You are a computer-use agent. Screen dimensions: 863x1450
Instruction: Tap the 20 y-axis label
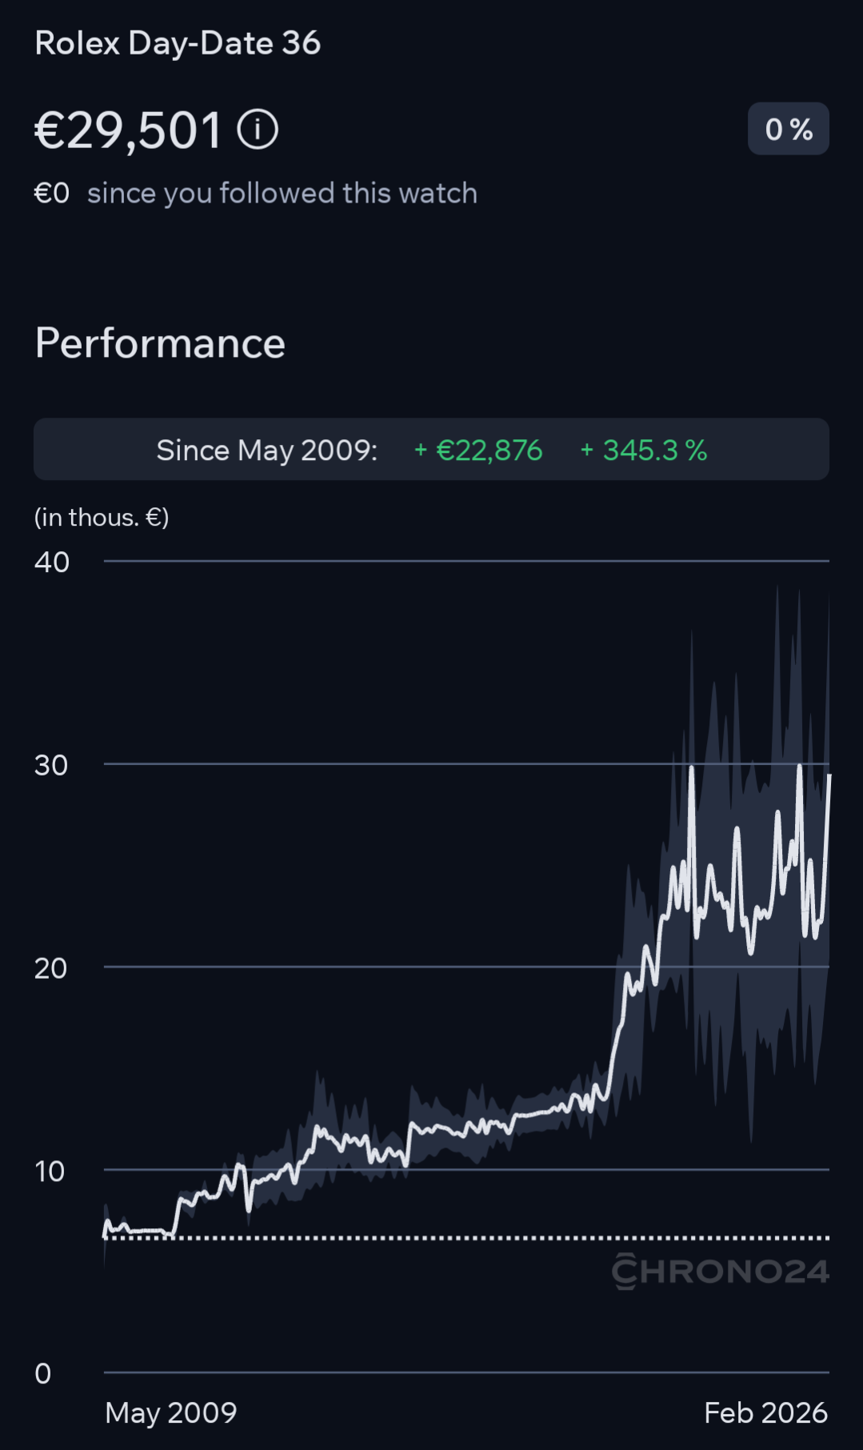pyautogui.click(x=50, y=969)
